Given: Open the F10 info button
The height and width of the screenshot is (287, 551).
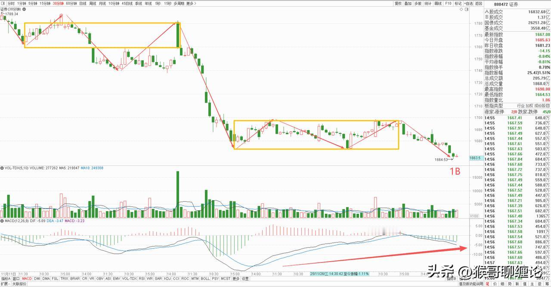Looking at the screenshot, I should coord(448,3).
